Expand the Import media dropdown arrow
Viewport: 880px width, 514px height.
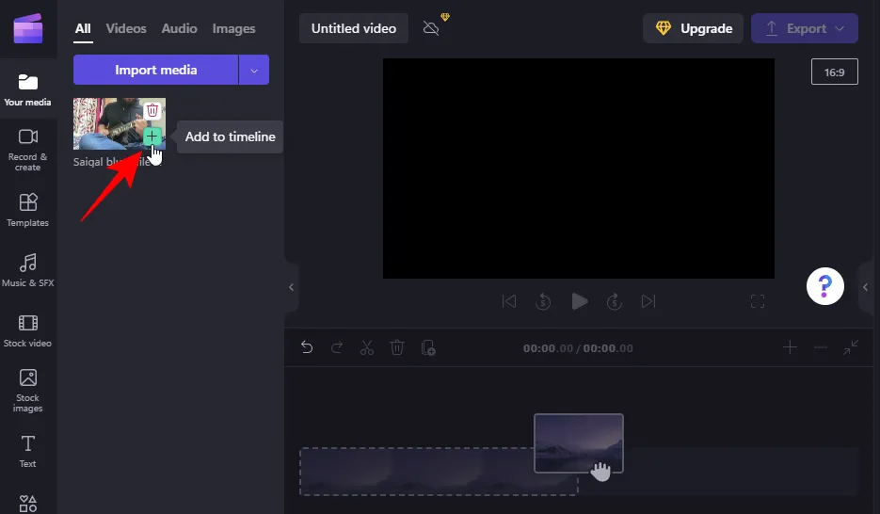tap(254, 70)
